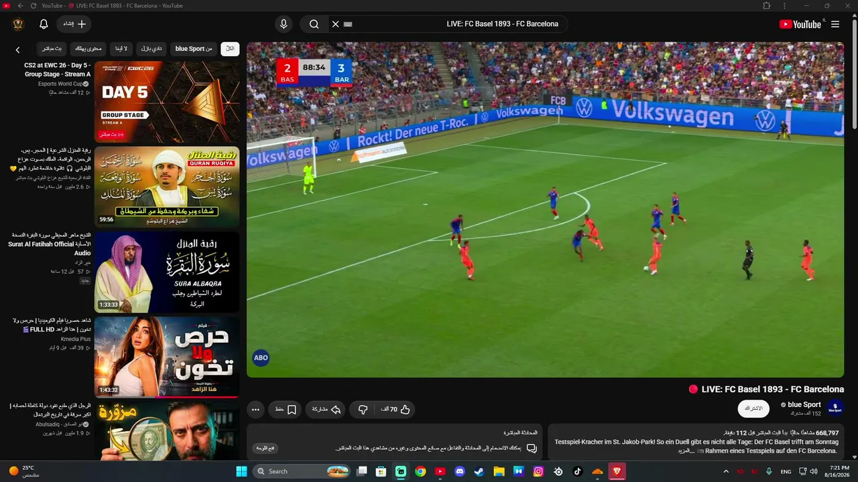Share the video (مشاركة)
This screenshot has height=482, width=858.
click(x=326, y=410)
